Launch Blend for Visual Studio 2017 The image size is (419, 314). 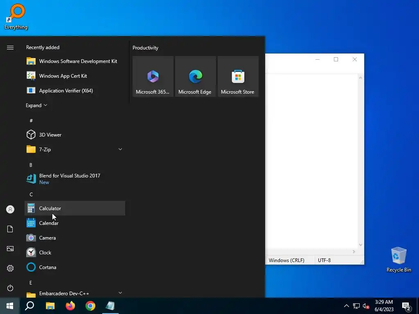(x=75, y=179)
